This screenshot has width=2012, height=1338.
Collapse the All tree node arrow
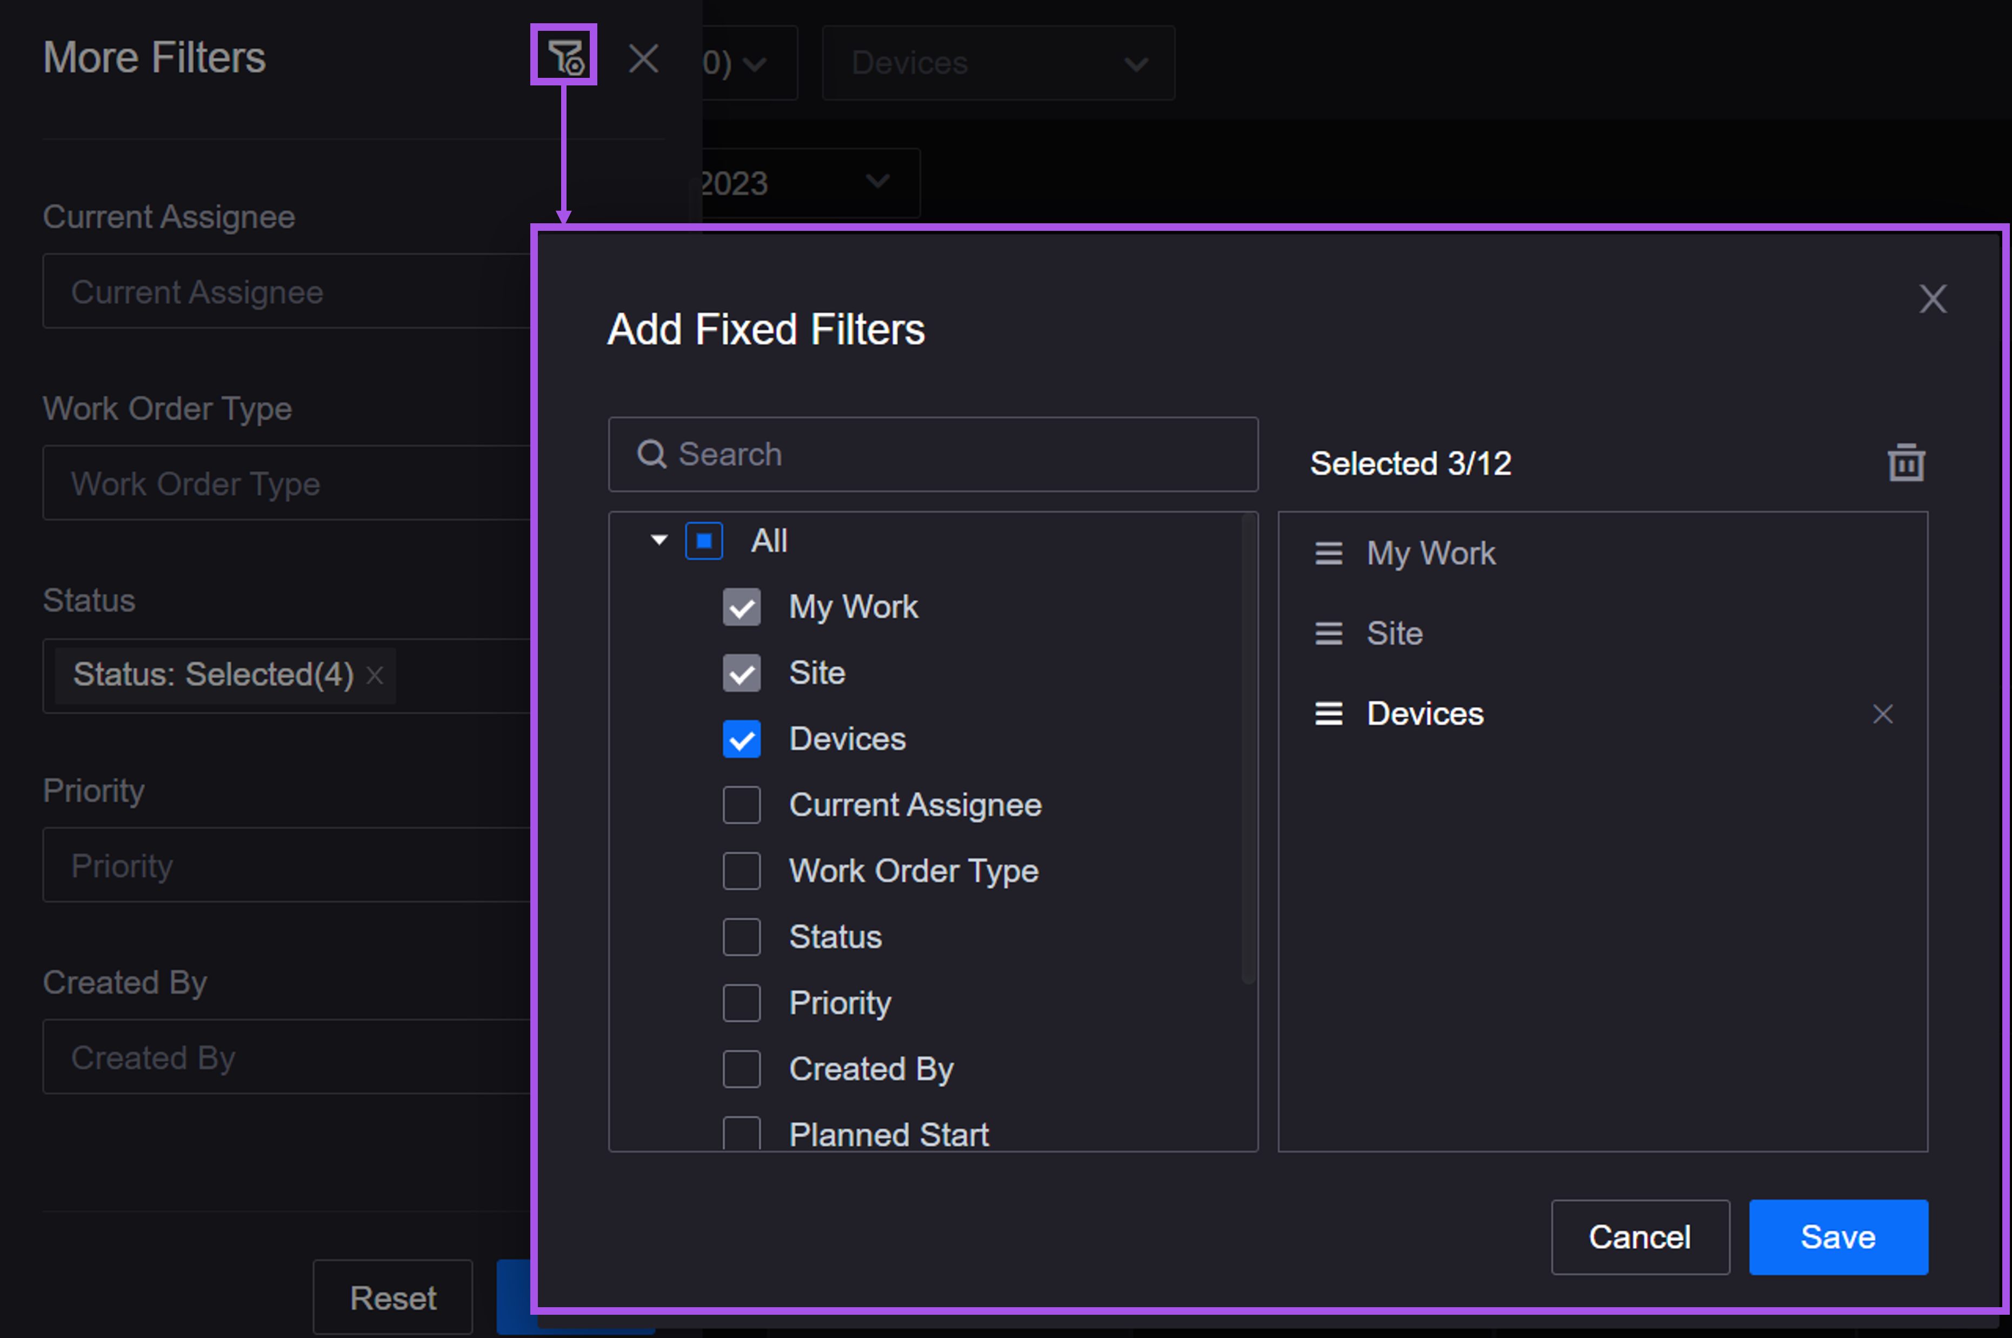click(x=659, y=540)
